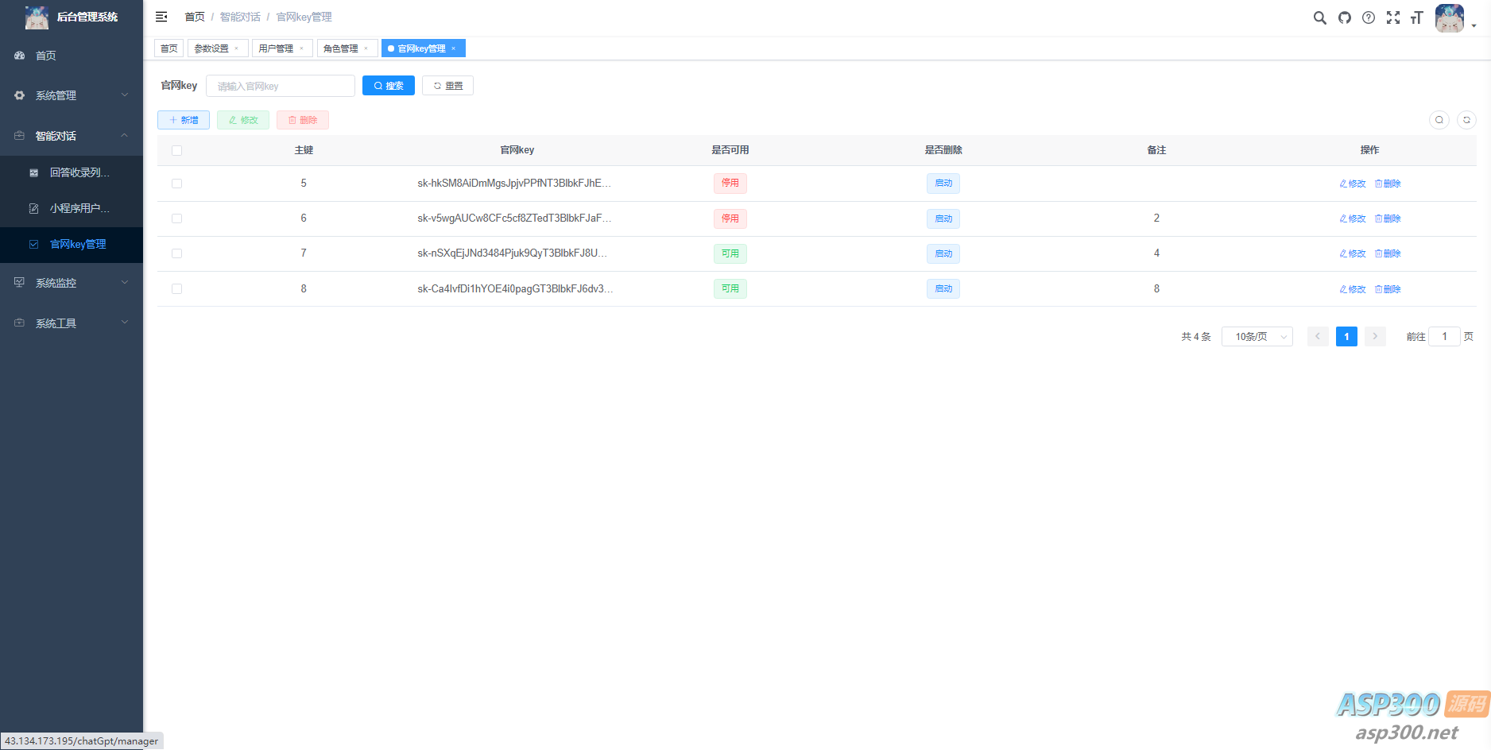Expand the 系统监控 sidebar menu
The image size is (1491, 750).
tap(72, 283)
